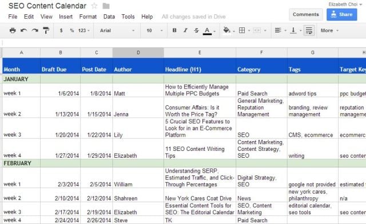The width and height of the screenshot is (366, 224).
Task: Click the Print icon in toolbar
Action: (13, 30)
